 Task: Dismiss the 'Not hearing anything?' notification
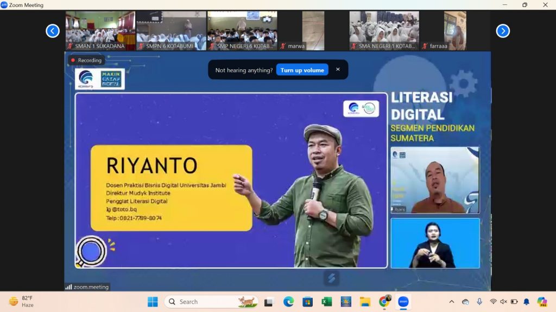[x=338, y=69]
